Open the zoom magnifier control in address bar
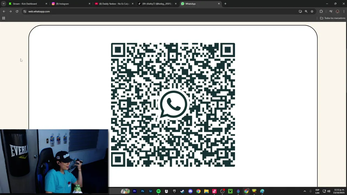 click(x=306, y=11)
